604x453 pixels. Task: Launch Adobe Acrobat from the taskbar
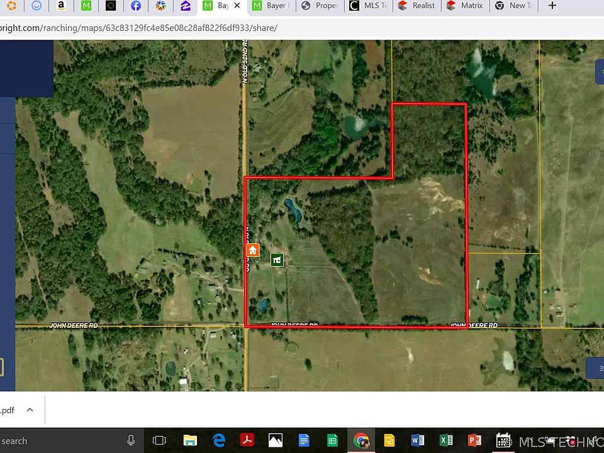(x=247, y=440)
